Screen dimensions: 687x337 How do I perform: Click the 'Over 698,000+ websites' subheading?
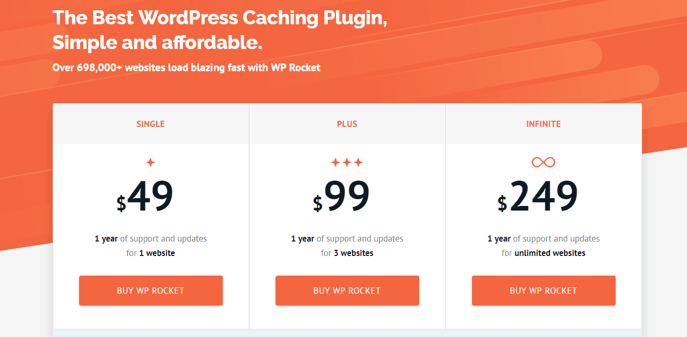click(x=187, y=67)
